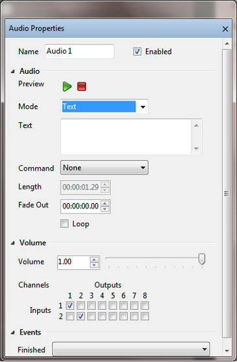Screen dimensions: 237x362
Task: Stop the preview with red square button
Action: click(81, 86)
